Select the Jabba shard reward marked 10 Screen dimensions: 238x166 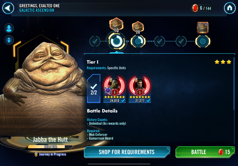tap(116, 24)
